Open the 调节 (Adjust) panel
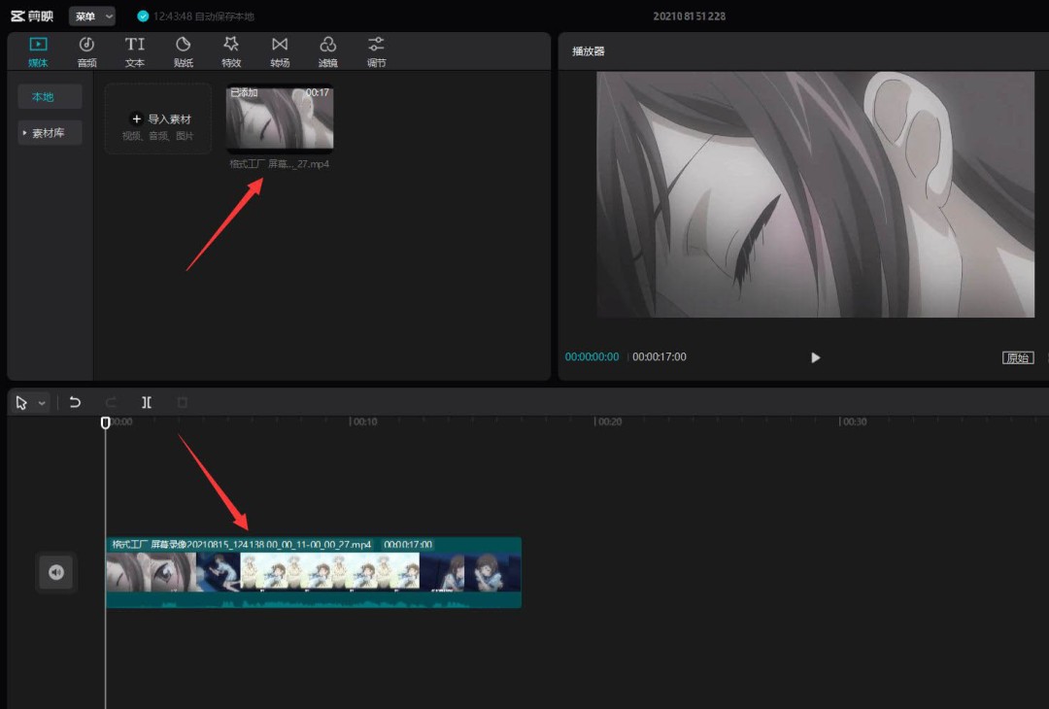 [376, 51]
